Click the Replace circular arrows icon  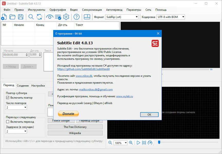(39, 17)
